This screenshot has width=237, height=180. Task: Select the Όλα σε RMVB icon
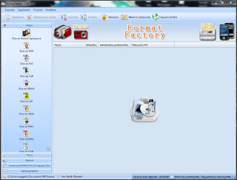point(26,83)
